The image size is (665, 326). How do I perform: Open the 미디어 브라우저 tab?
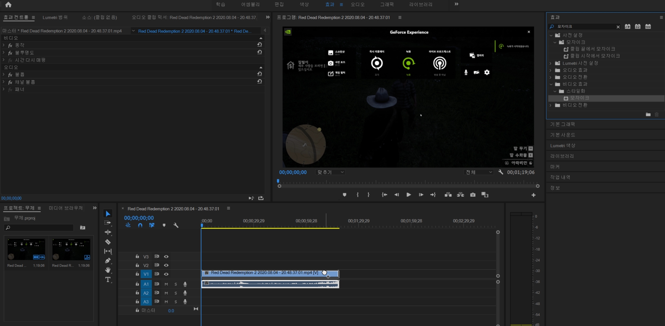[66, 208]
